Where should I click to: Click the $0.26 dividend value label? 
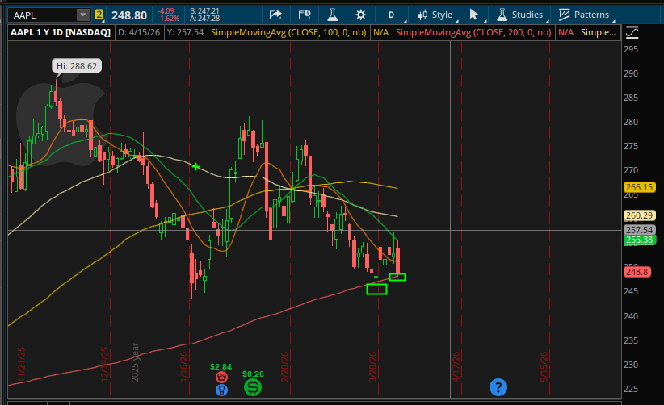tap(253, 374)
